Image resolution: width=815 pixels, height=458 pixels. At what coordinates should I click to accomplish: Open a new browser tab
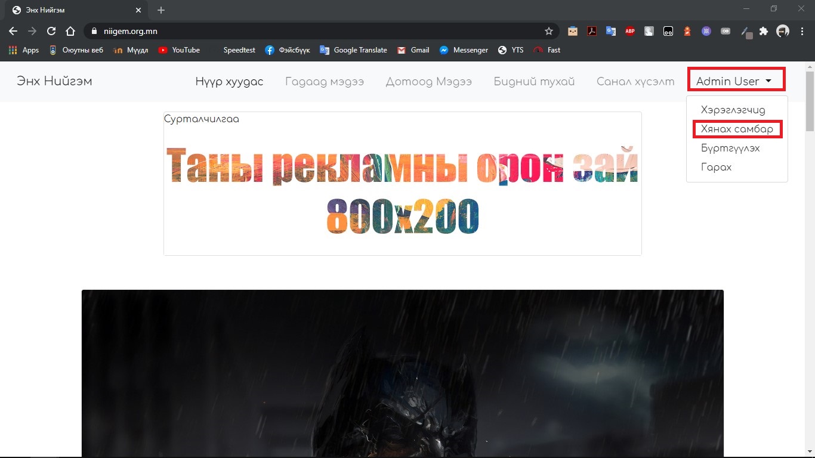(161, 10)
